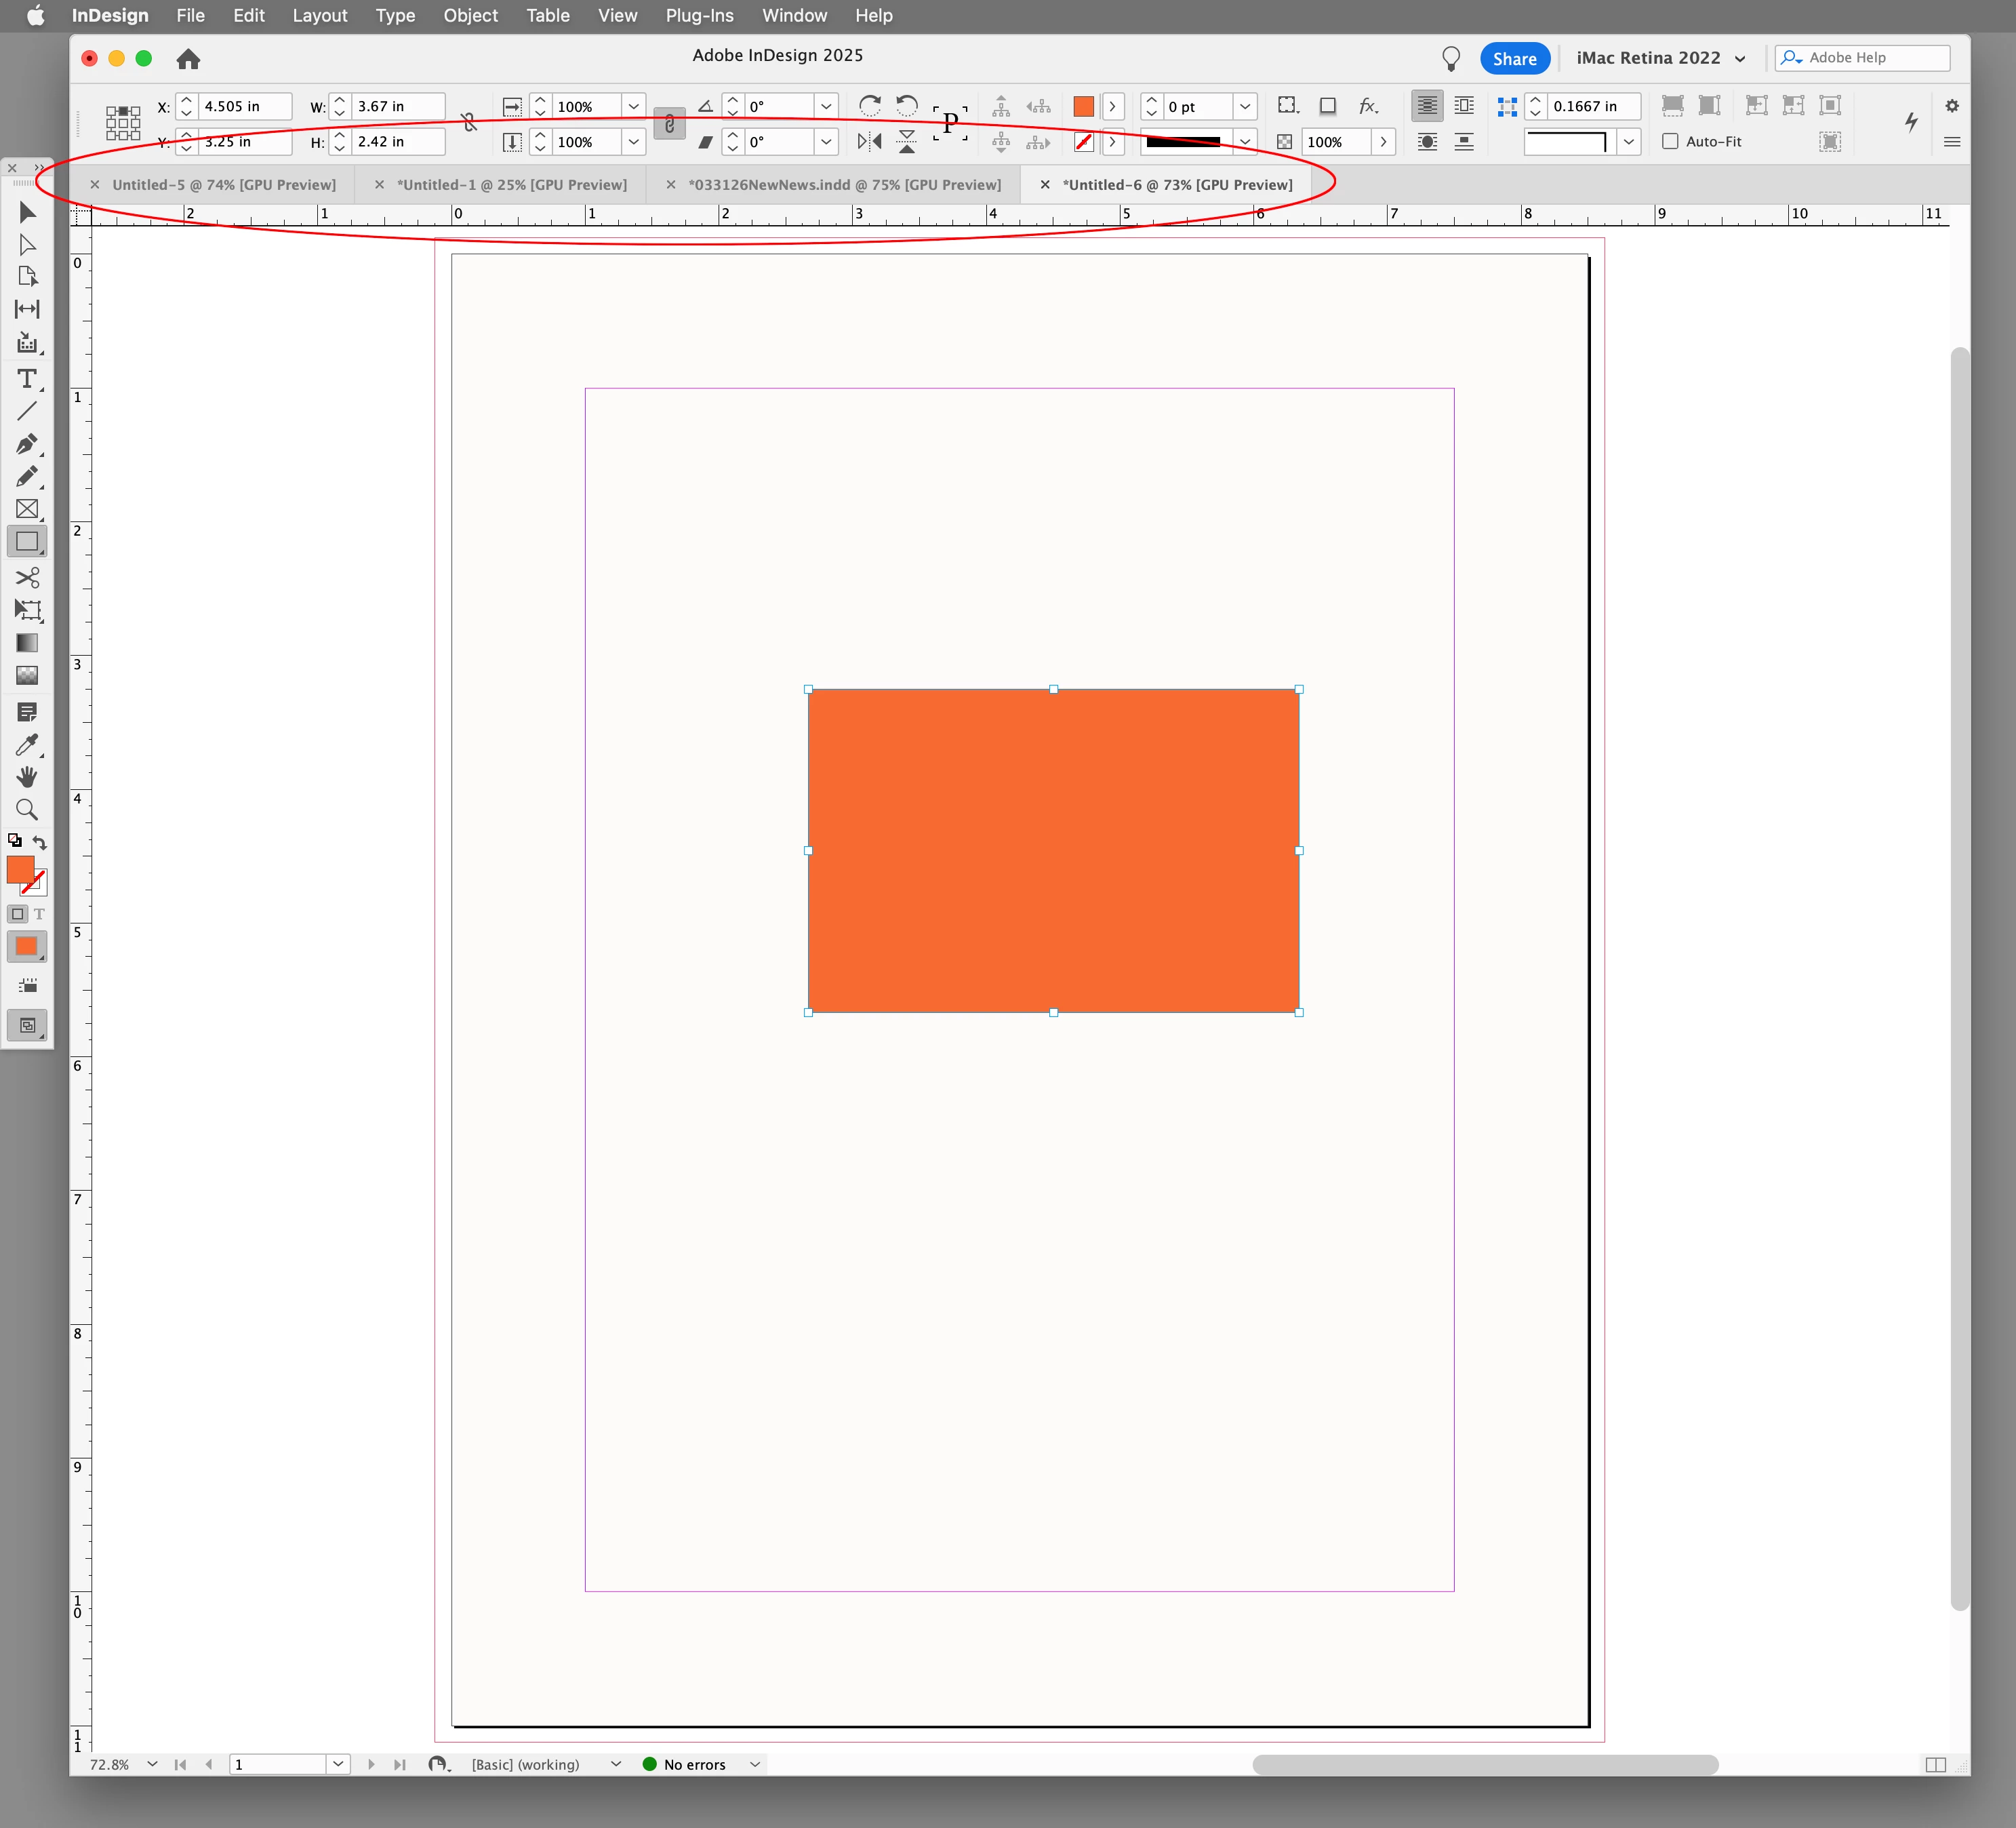Select the Type tool
The height and width of the screenshot is (1828, 2016).
(x=27, y=379)
